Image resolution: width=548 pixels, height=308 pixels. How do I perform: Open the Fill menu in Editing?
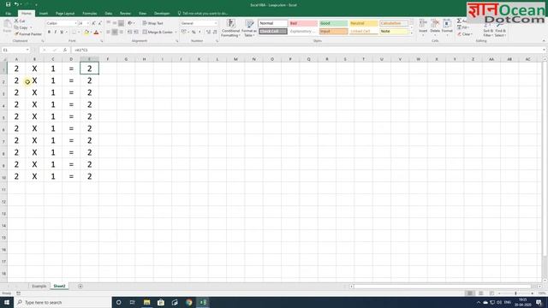(x=463, y=27)
